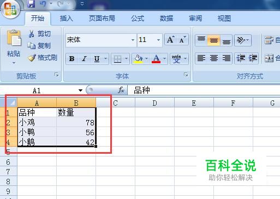
Task: Increase indent icon
Action: point(253,58)
